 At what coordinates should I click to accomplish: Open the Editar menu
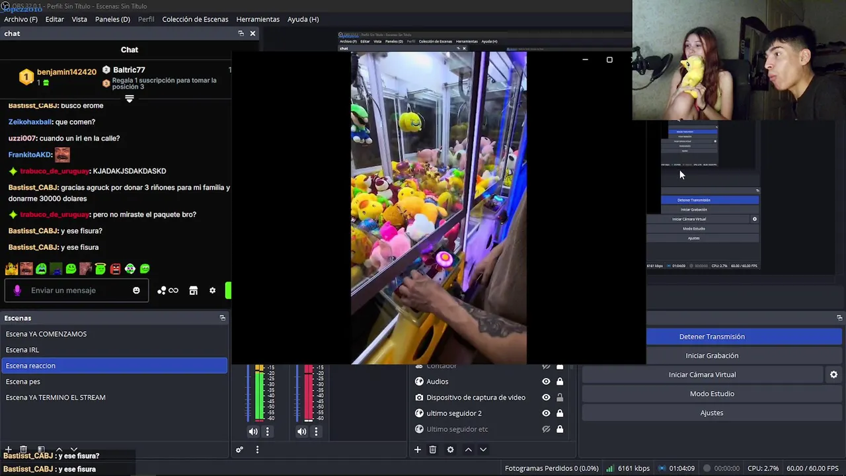[x=54, y=19]
